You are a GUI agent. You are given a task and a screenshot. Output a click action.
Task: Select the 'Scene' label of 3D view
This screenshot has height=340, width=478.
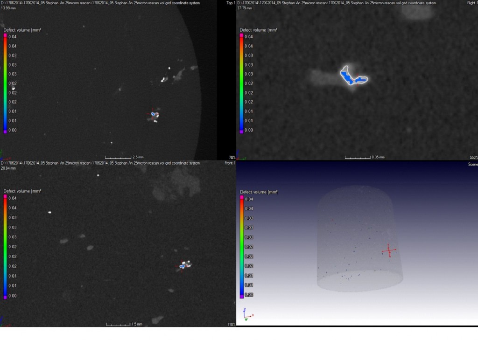click(473, 164)
